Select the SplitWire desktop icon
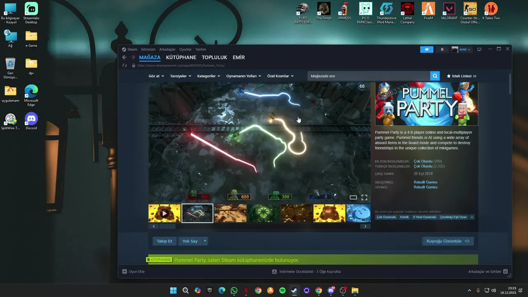The width and height of the screenshot is (528, 297). point(10,121)
